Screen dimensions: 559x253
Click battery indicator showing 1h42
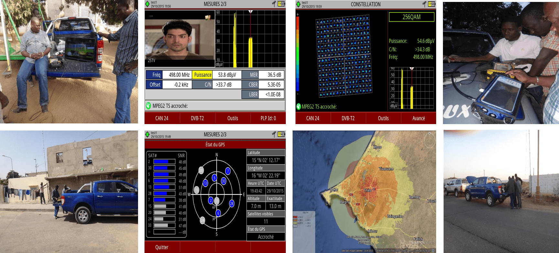(281, 134)
